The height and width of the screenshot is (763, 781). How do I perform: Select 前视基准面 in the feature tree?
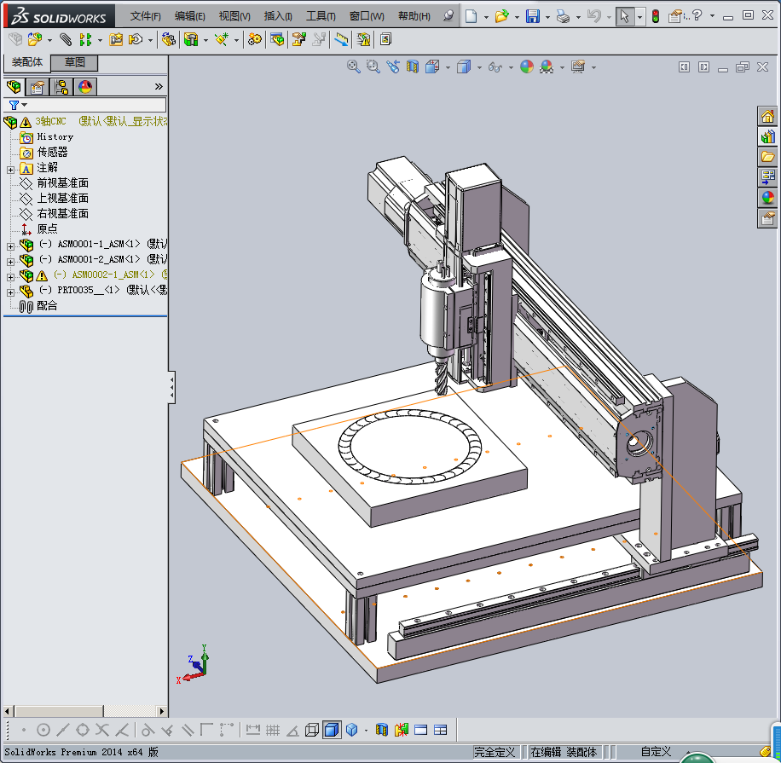click(62, 183)
